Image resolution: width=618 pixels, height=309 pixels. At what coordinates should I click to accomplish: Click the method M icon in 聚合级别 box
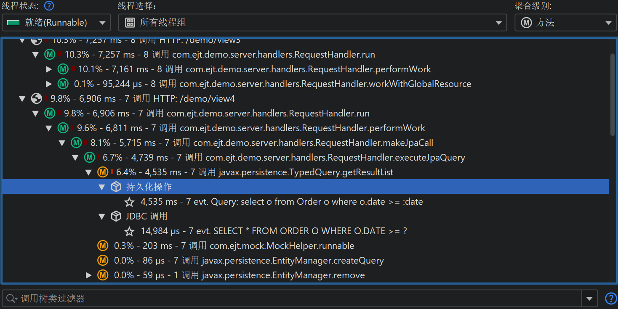(x=526, y=23)
